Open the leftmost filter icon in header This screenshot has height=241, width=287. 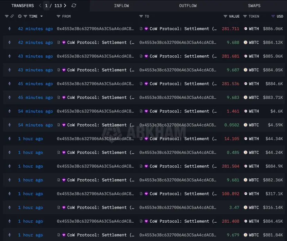tap(7, 16)
